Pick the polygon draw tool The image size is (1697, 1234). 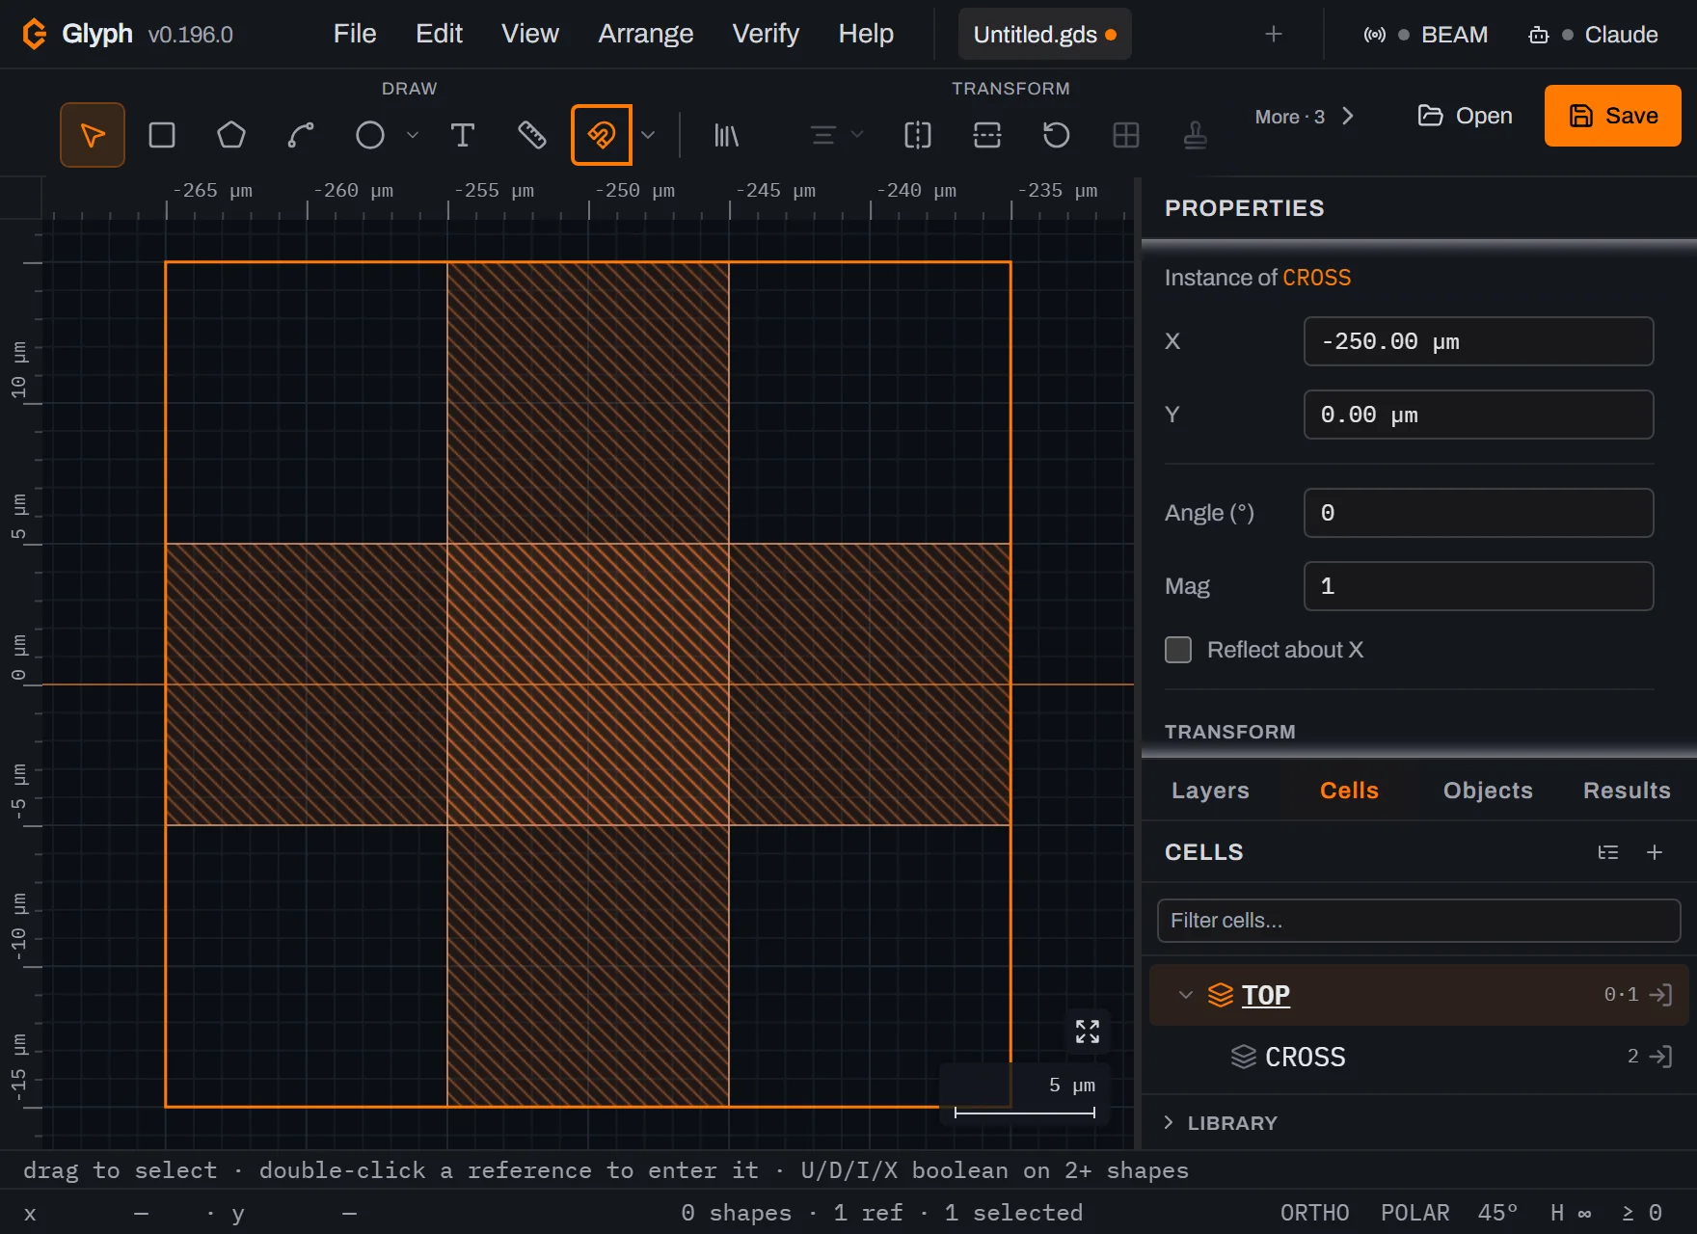(231, 135)
